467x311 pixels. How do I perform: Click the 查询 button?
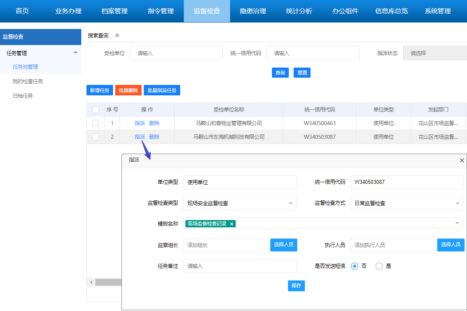point(280,73)
